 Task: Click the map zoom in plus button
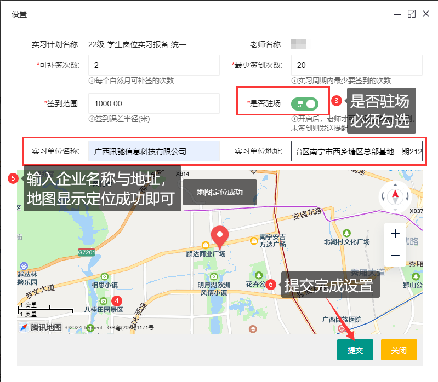pos(395,234)
